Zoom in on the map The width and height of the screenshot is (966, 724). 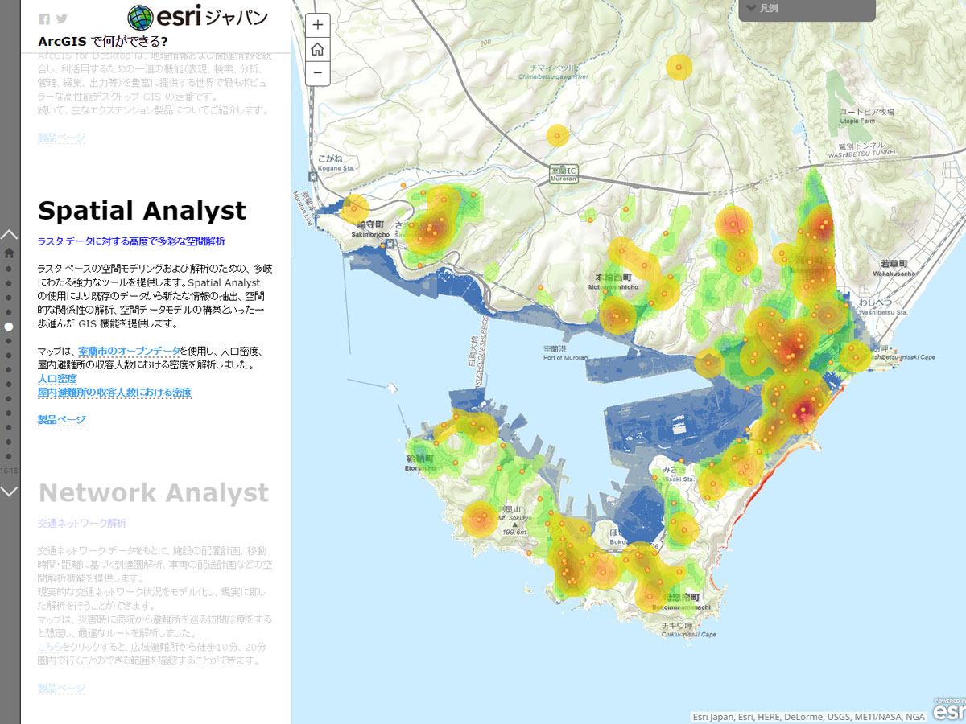pyautogui.click(x=318, y=25)
